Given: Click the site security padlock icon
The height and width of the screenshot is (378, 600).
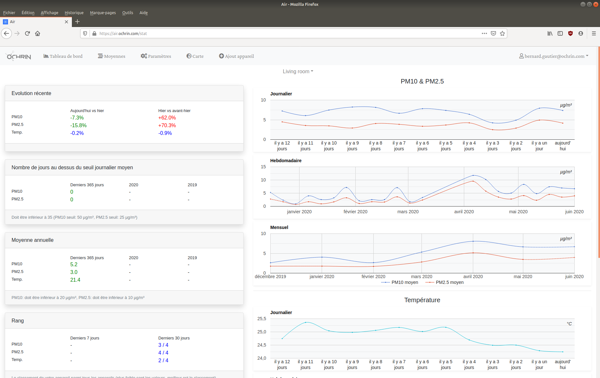Looking at the screenshot, I should point(94,33).
